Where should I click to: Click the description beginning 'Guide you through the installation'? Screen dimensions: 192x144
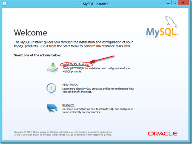tap(97, 70)
